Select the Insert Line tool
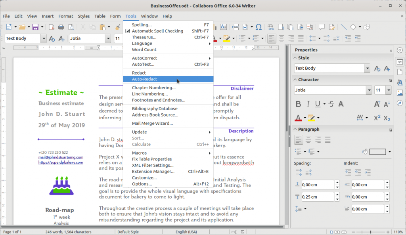Viewport: 406px width, 235px height. 343,27
